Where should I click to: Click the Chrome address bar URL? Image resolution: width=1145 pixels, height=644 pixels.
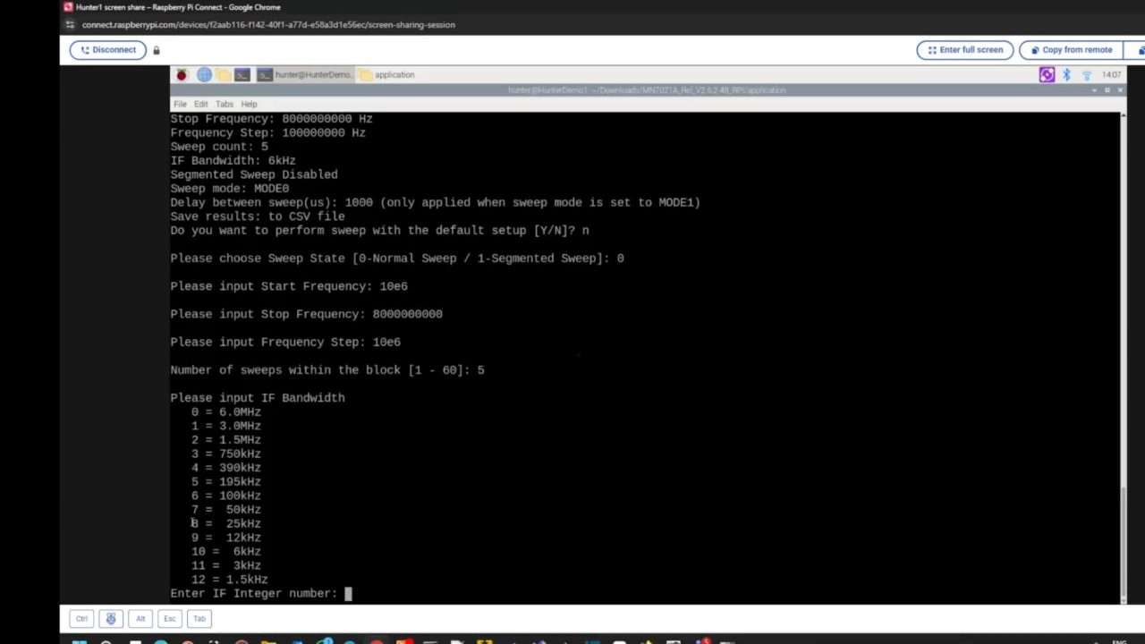tap(268, 25)
